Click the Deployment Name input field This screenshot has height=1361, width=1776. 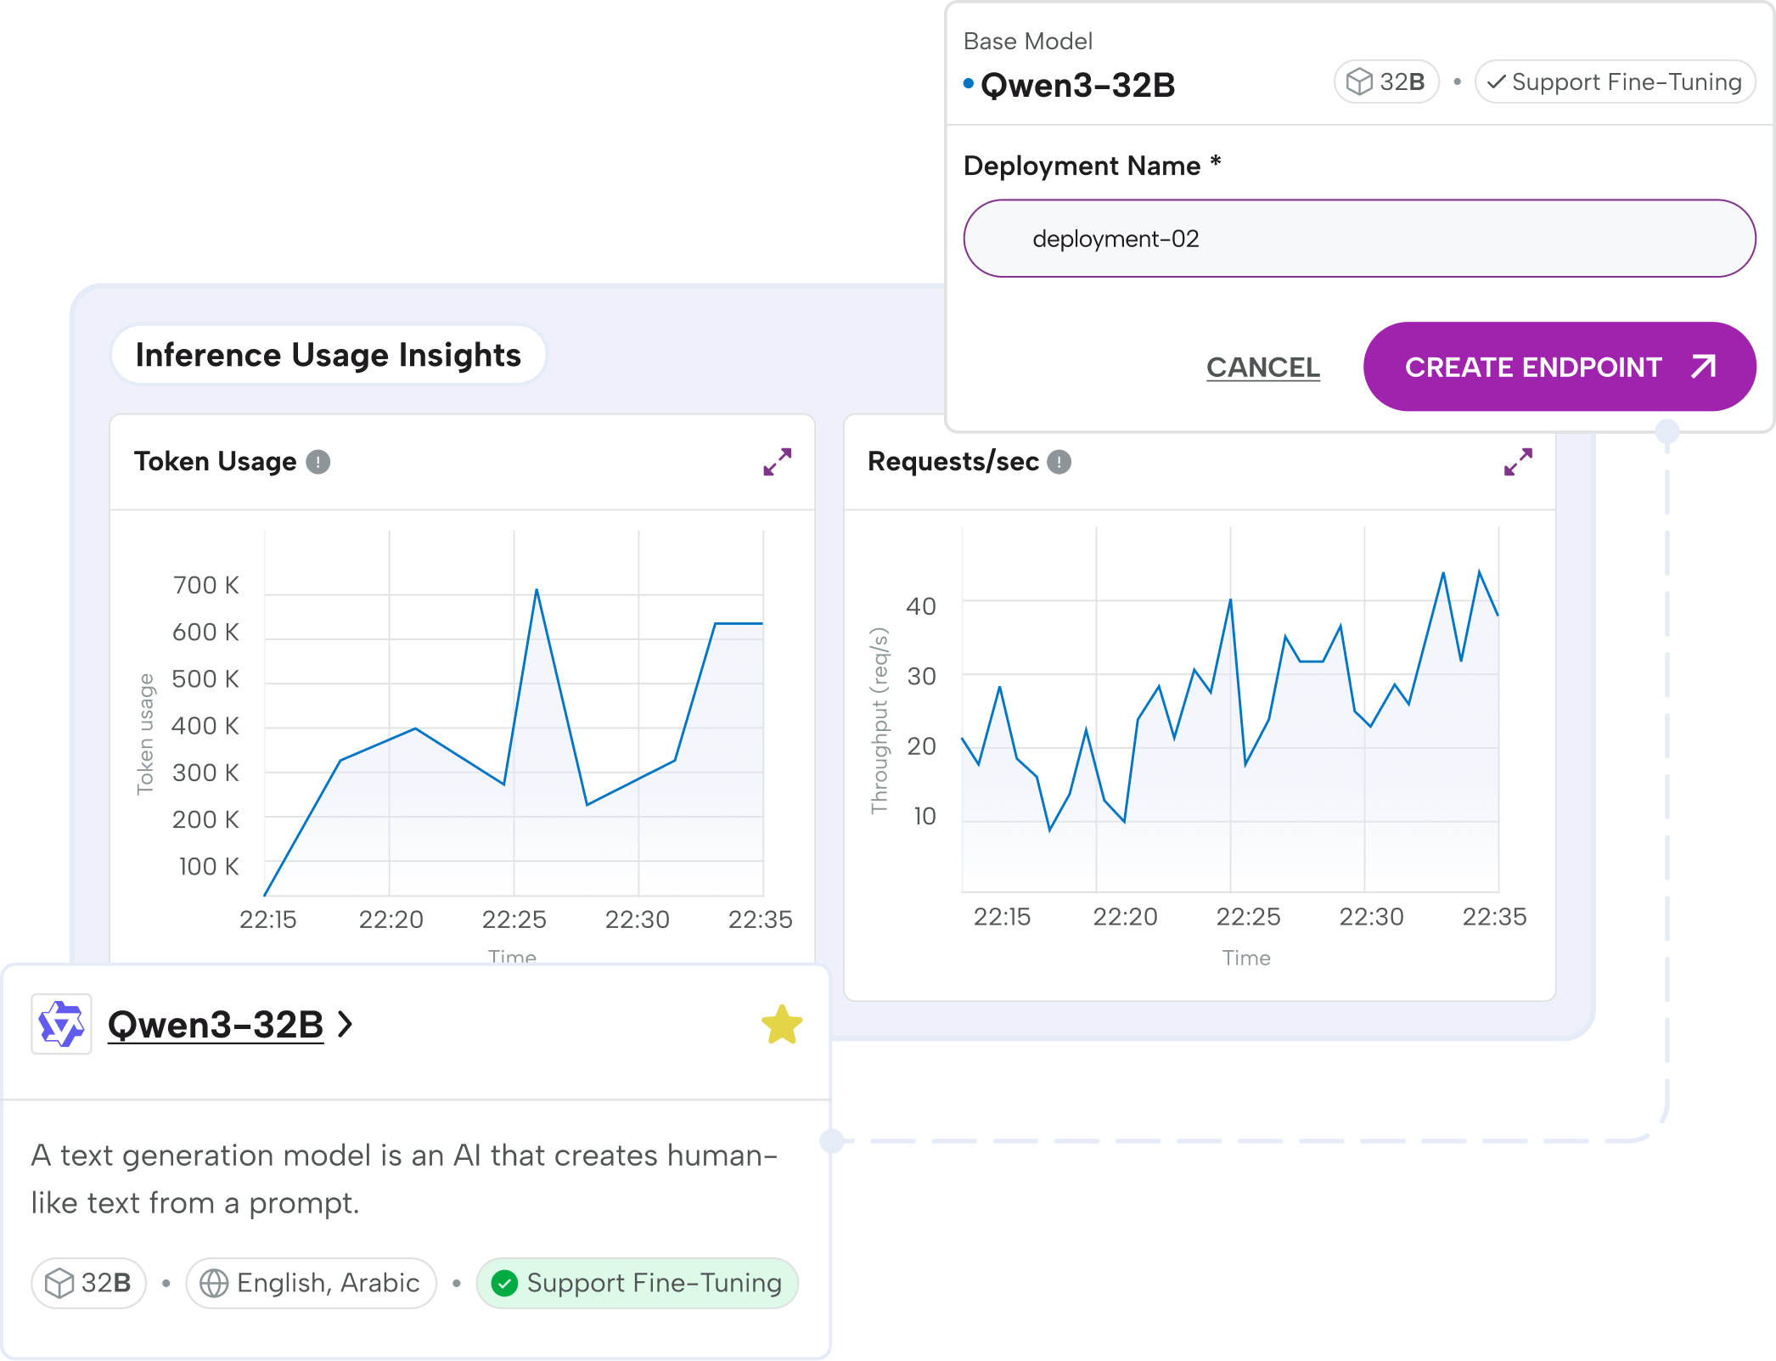point(1359,239)
